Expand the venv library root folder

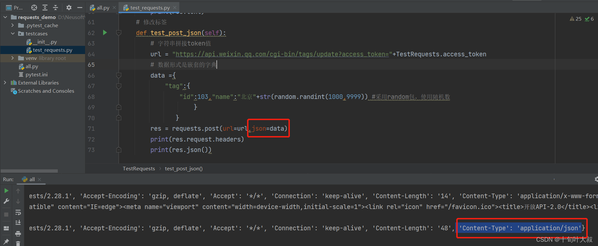tap(12, 58)
